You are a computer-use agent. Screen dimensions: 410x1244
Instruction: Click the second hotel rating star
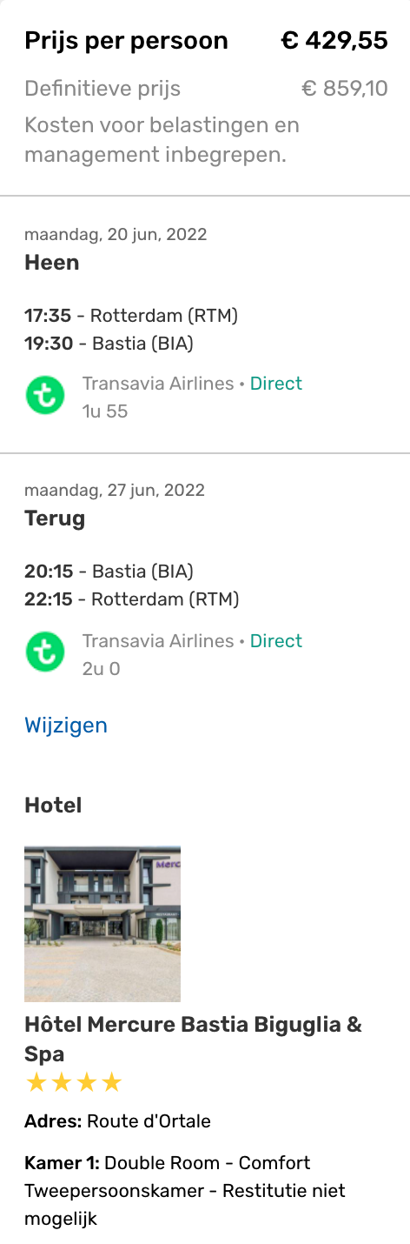62,1083
